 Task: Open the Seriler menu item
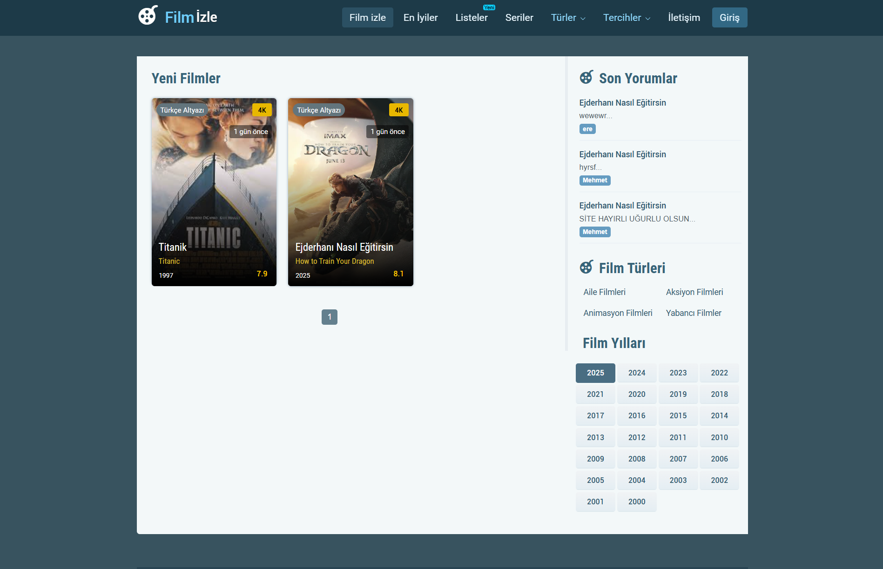(519, 18)
